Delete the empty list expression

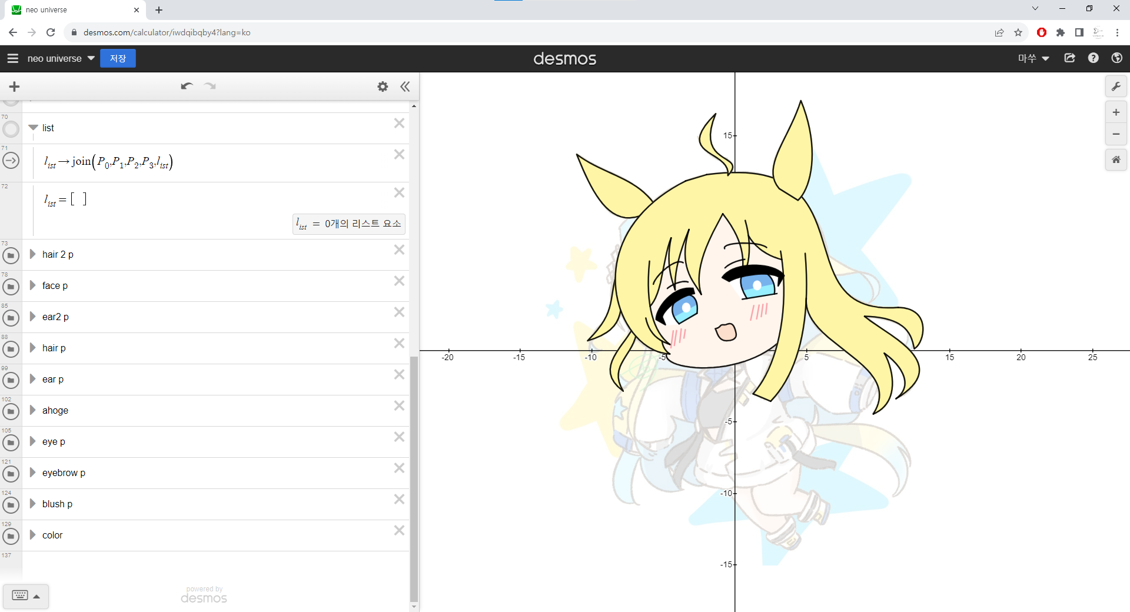[399, 193]
